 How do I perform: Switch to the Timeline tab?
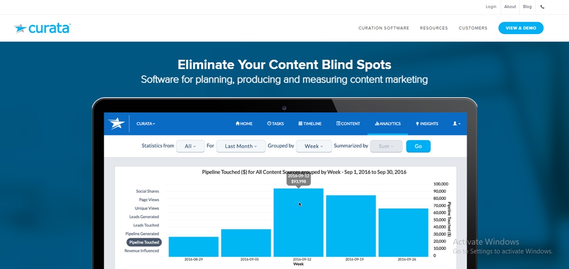tap(310, 124)
